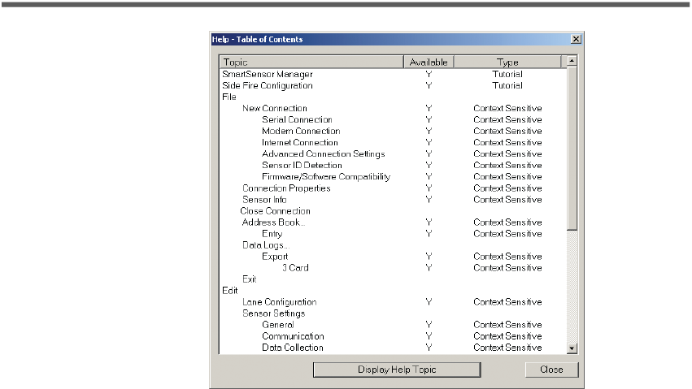
Task: Select the Sensor ID Detection topic
Action: click(302, 165)
